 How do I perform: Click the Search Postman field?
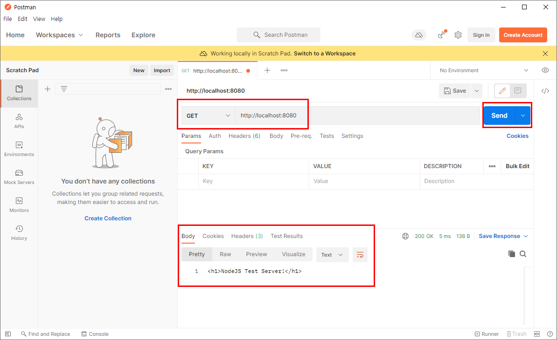278,35
